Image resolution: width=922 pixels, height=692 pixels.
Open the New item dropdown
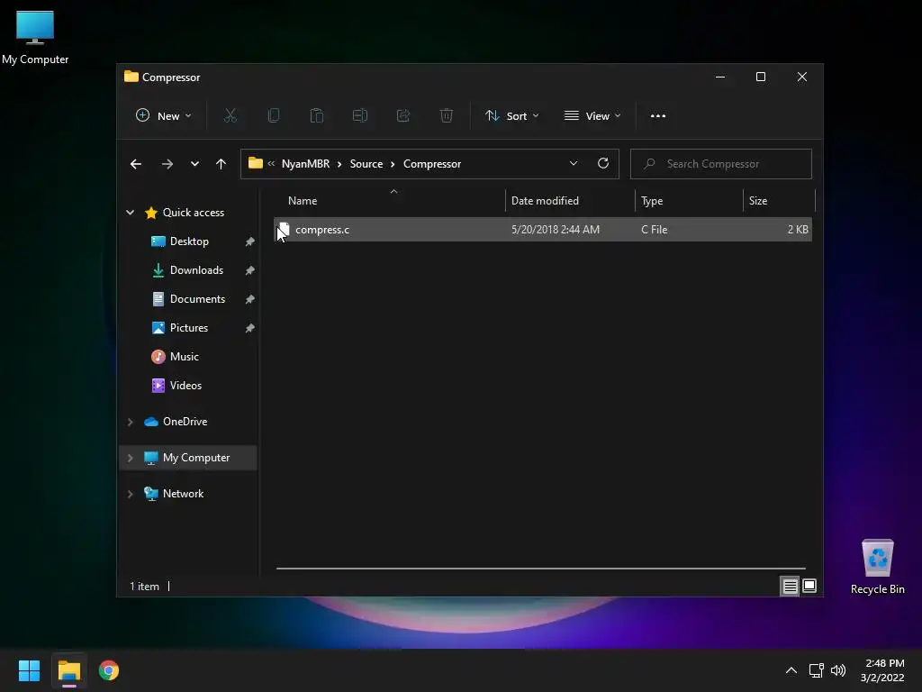click(x=164, y=116)
